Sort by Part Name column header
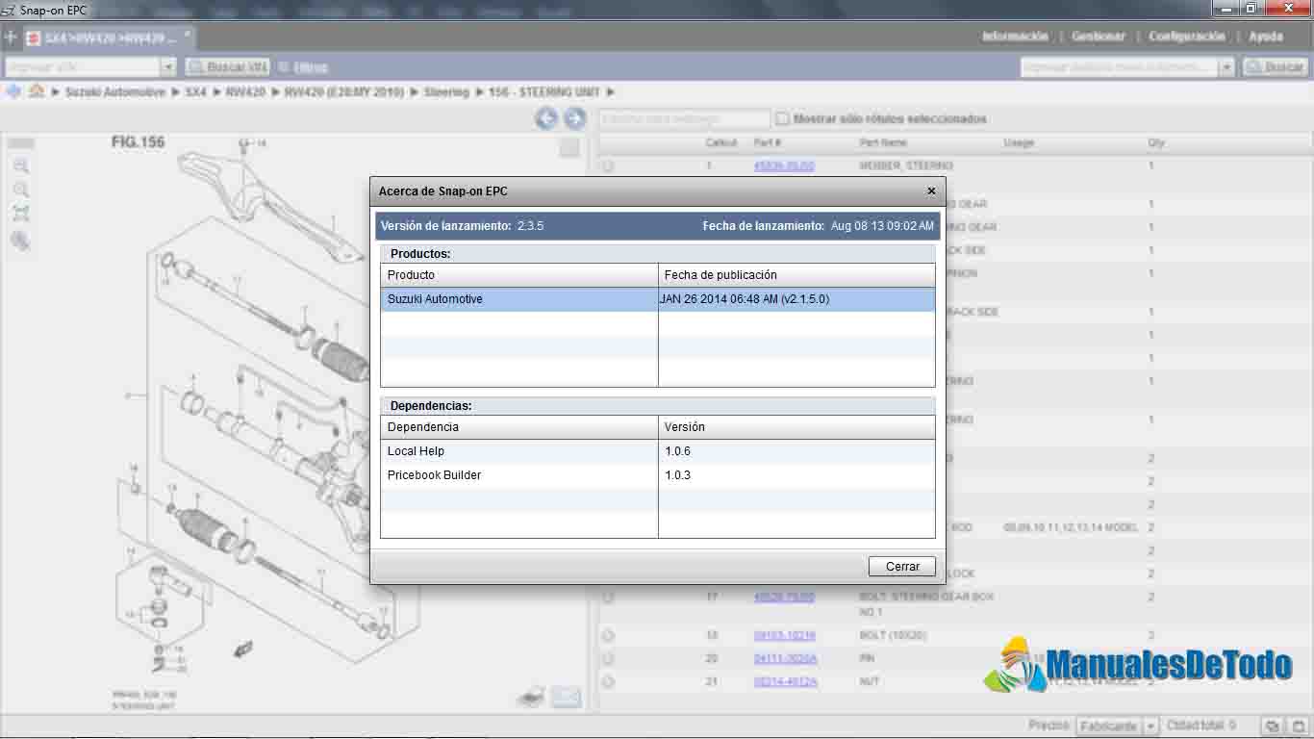The image size is (1314, 739). pos(883,143)
